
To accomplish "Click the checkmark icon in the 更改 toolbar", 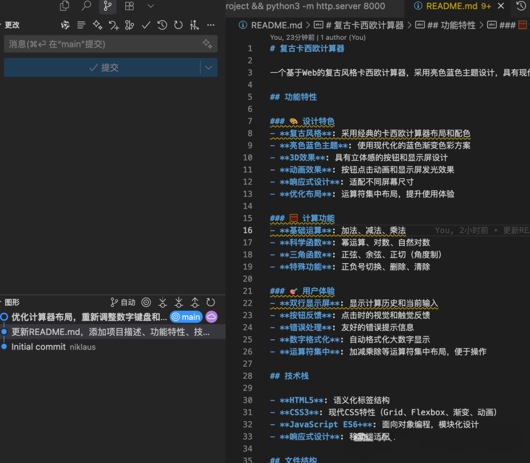I will 146,25.
